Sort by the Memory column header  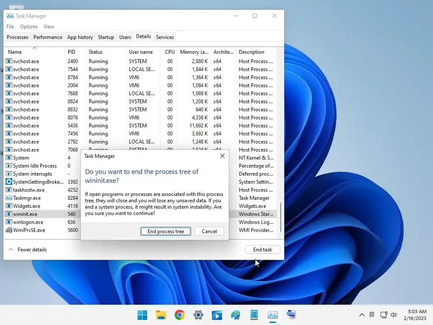(x=194, y=52)
